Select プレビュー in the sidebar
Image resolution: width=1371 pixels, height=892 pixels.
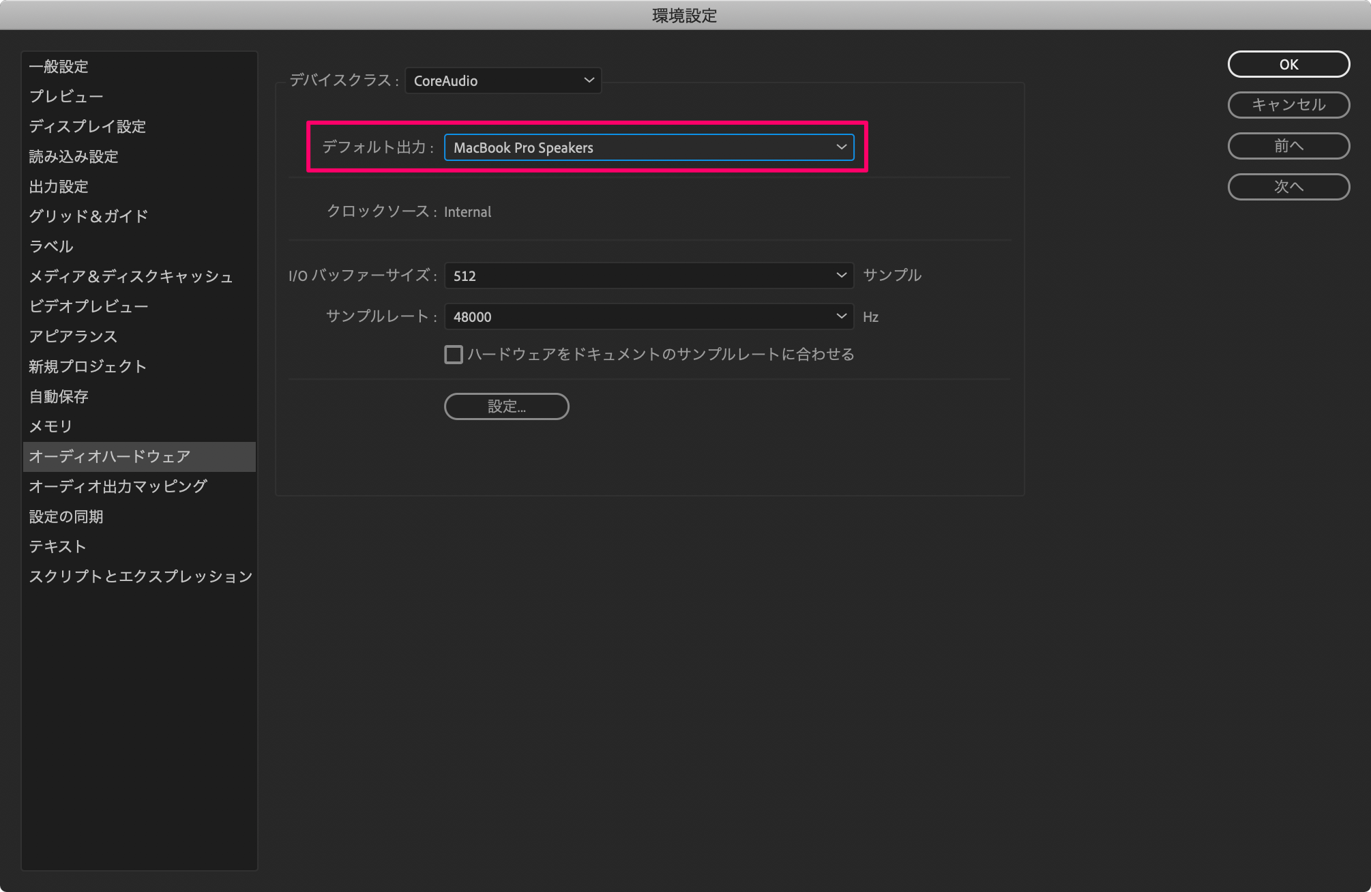coord(139,97)
